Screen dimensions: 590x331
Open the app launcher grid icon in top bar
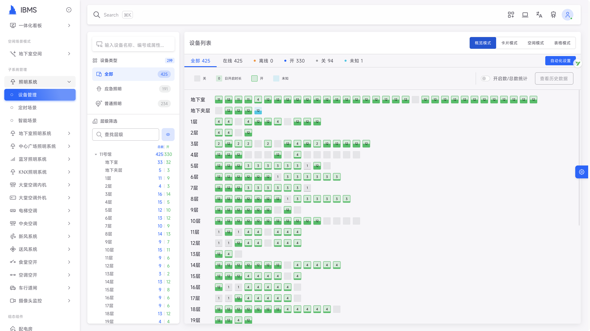511,14
